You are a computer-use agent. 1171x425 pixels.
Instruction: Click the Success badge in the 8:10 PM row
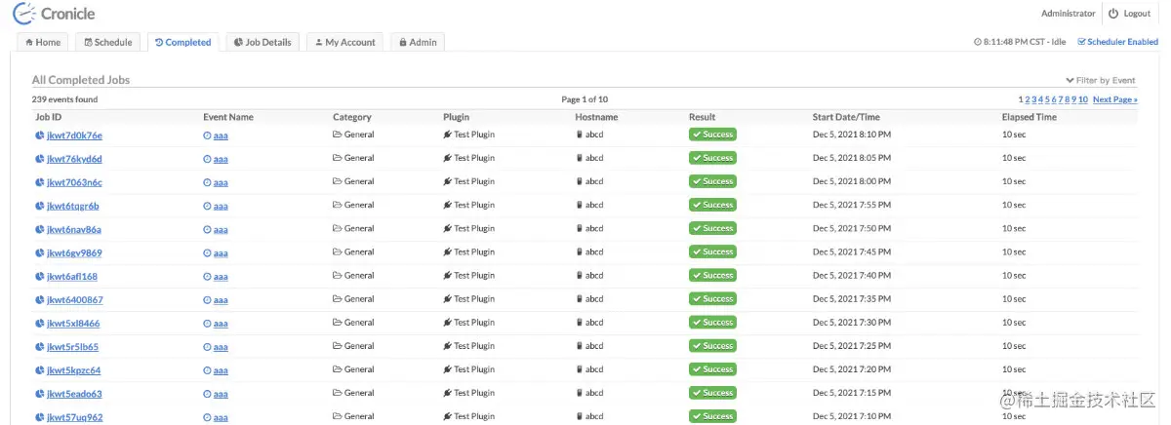tap(712, 135)
